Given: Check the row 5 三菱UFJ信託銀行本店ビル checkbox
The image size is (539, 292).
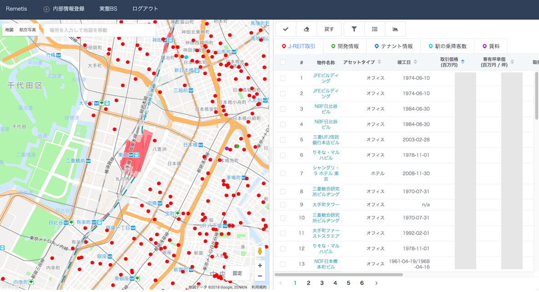Looking at the screenshot, I should tap(283, 140).
